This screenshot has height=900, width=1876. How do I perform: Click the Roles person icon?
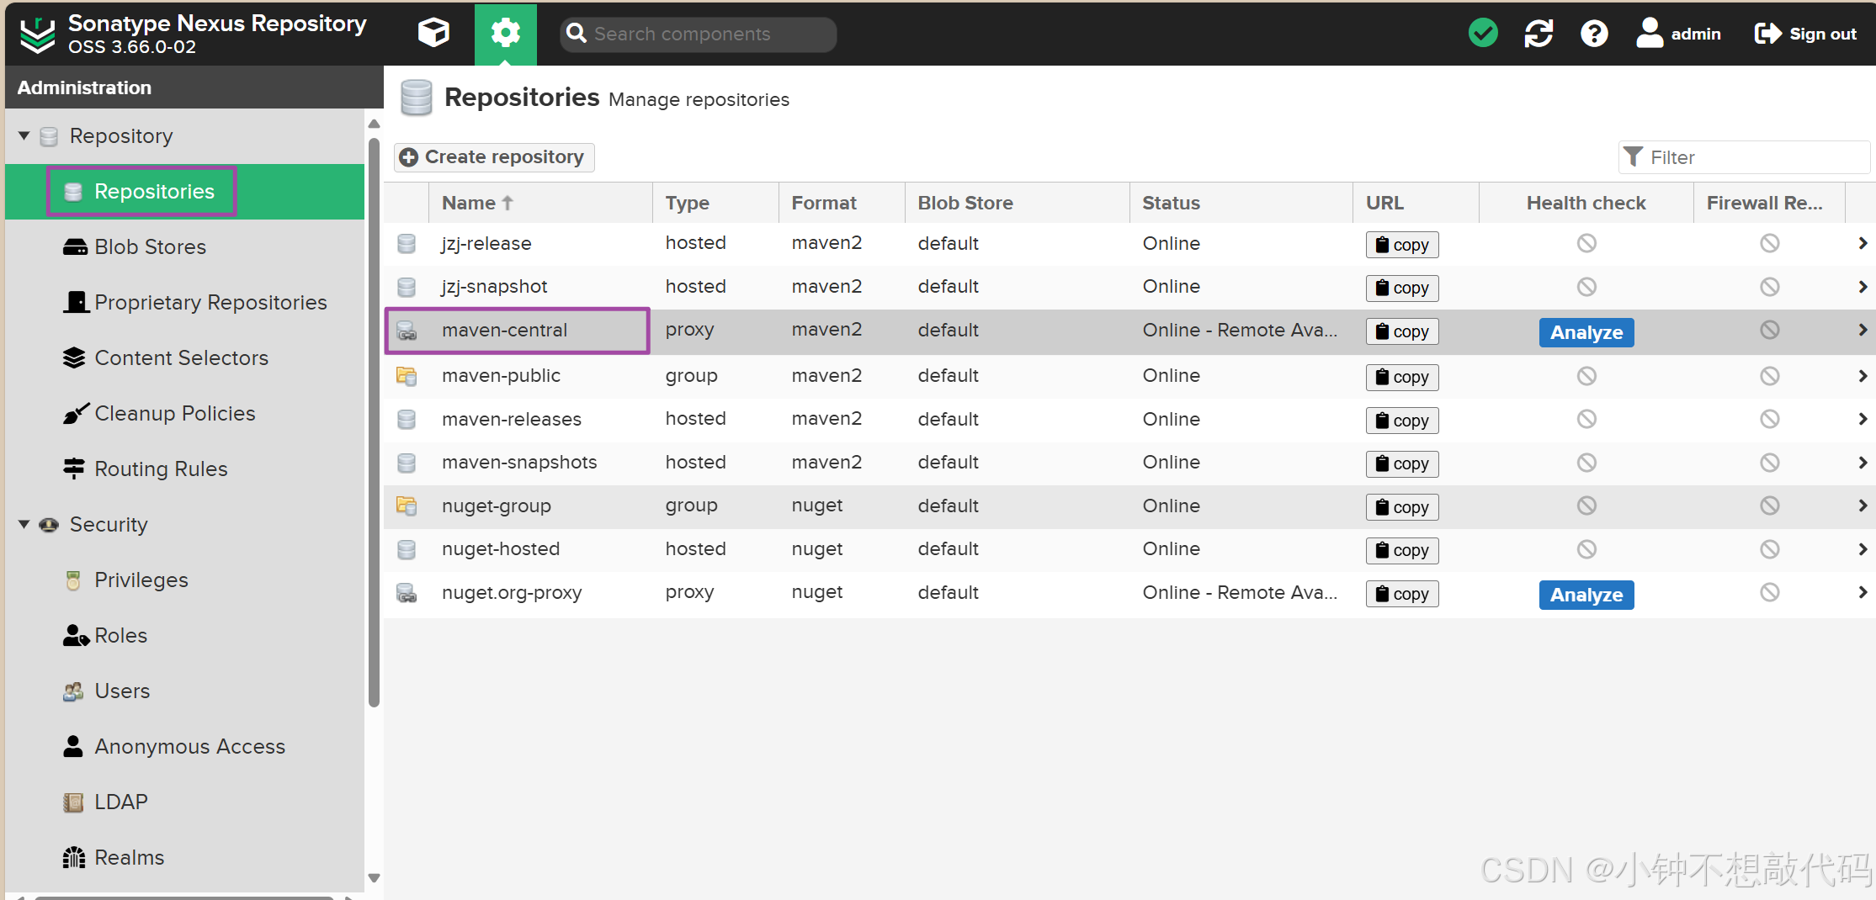pos(75,636)
